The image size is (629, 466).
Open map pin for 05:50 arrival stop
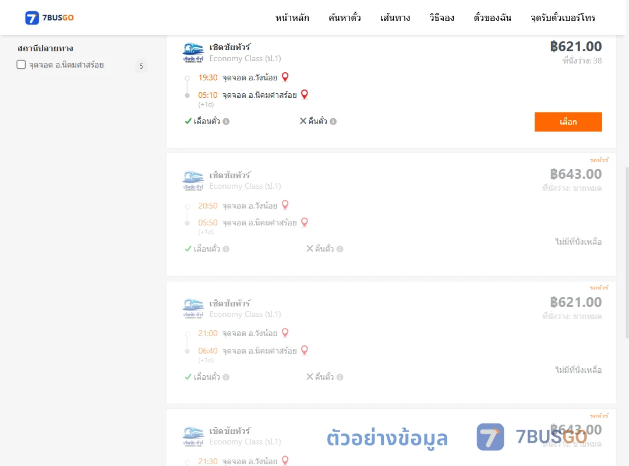[x=305, y=222]
